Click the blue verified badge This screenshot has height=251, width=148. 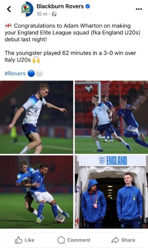(88, 6)
